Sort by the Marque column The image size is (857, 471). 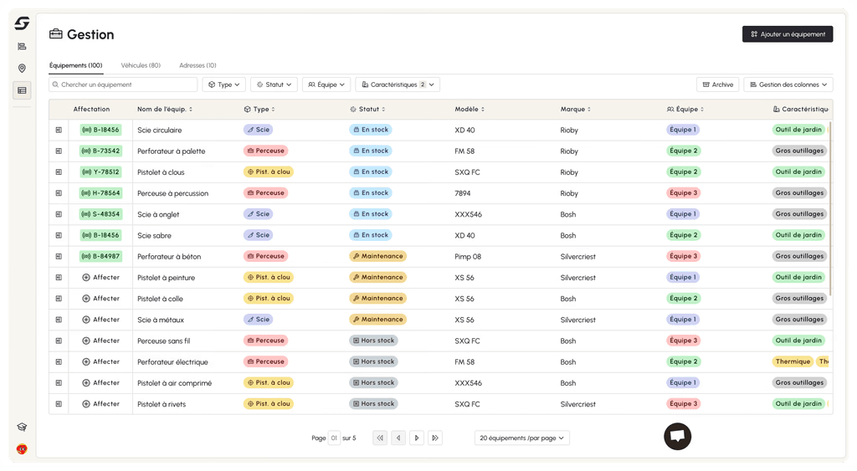click(x=576, y=110)
